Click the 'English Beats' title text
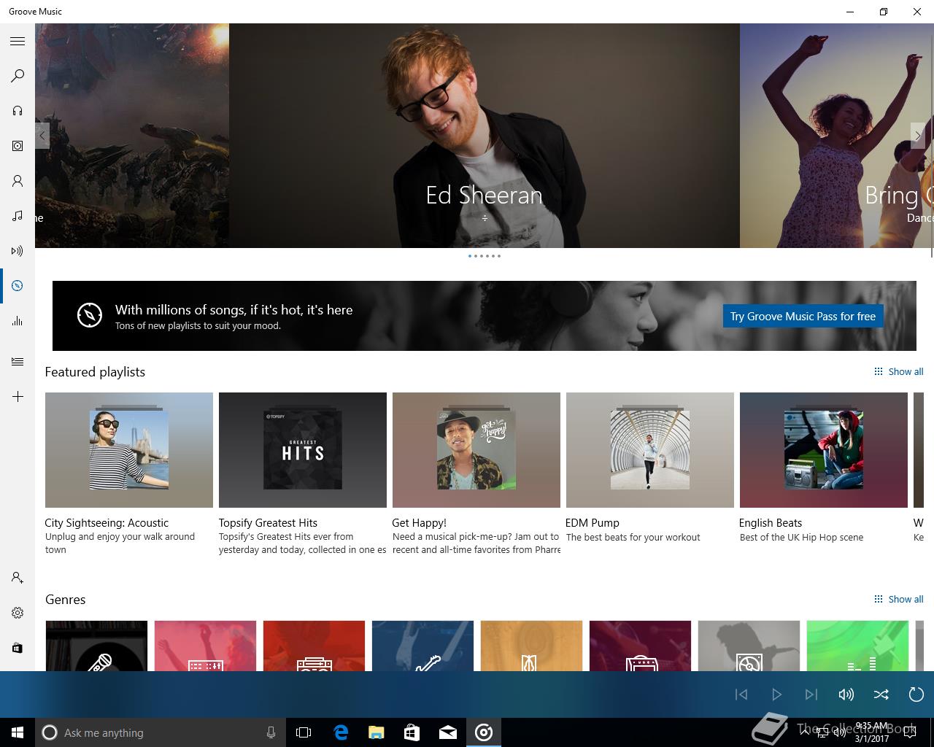The image size is (934, 747). click(x=771, y=522)
